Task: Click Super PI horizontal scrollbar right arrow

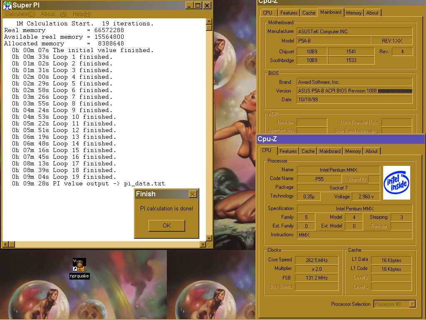Action: pos(203,244)
